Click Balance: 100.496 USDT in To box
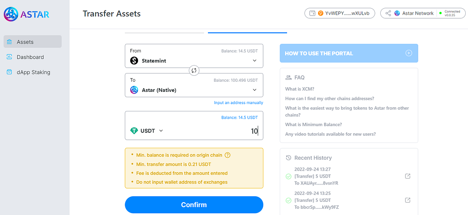Image resolution: width=468 pixels, height=215 pixels. (x=236, y=80)
